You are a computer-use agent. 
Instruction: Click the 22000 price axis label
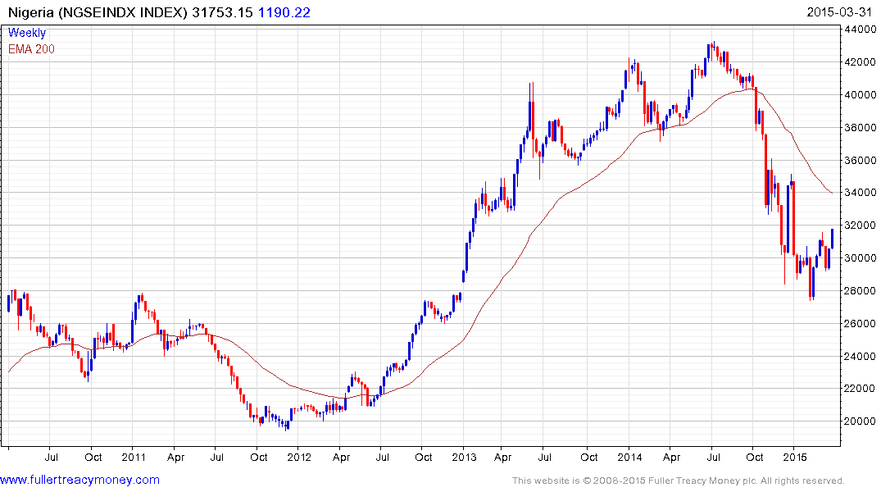click(x=860, y=388)
